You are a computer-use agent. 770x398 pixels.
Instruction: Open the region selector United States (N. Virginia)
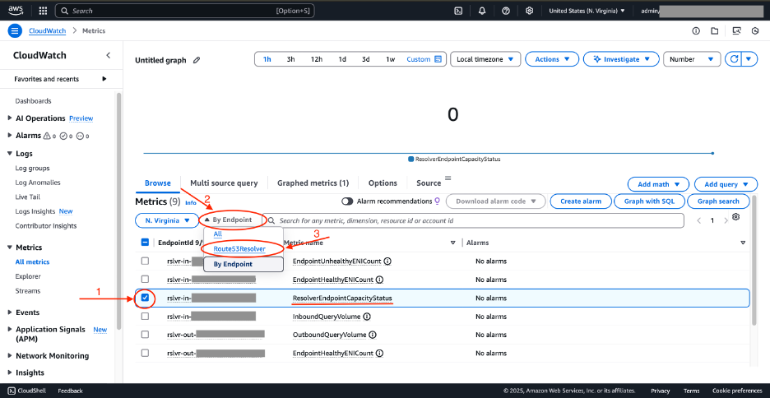point(587,11)
